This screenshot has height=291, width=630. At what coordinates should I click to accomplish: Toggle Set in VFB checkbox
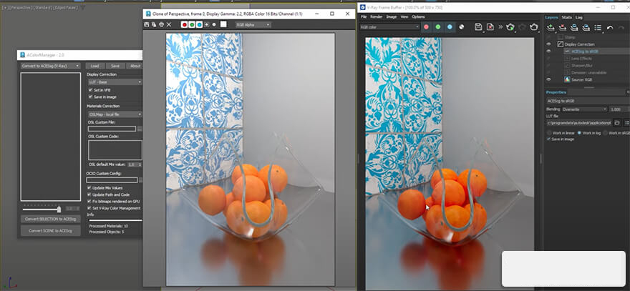90,90
